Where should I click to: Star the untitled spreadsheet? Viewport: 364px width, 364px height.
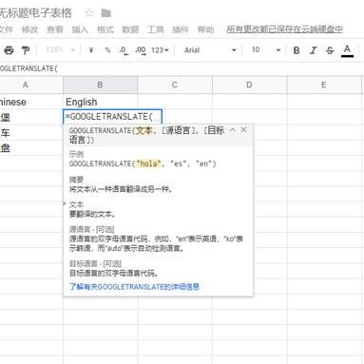[89, 13]
